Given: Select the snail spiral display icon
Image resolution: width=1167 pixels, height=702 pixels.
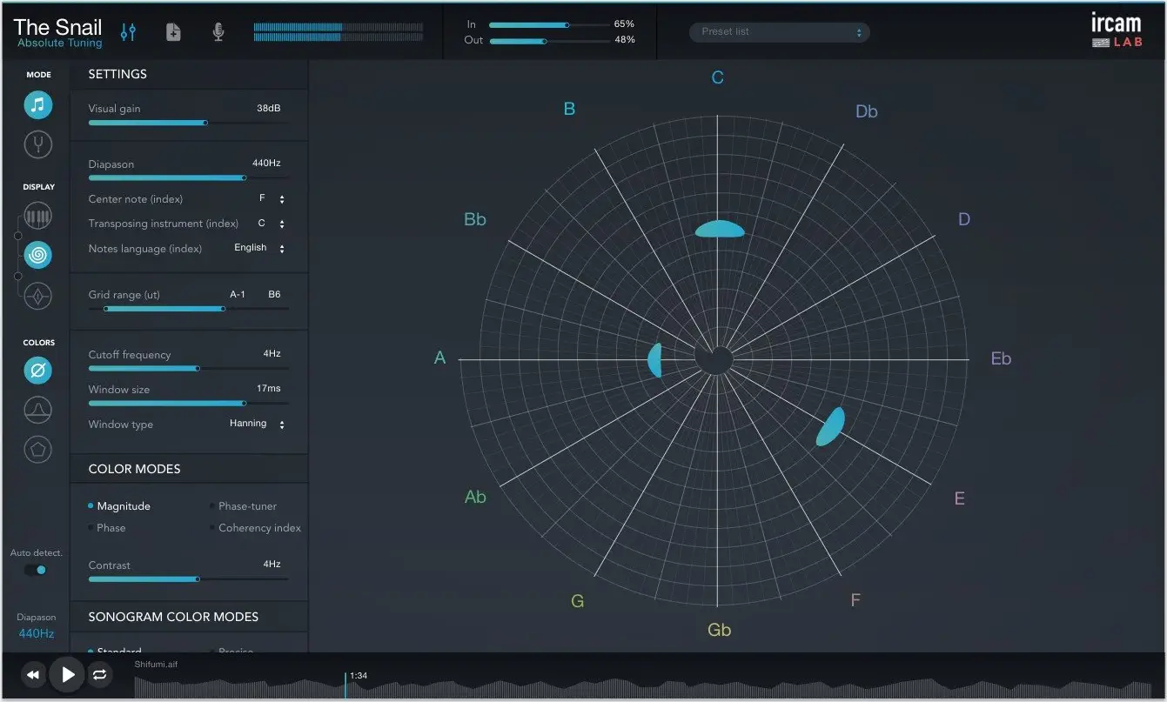Looking at the screenshot, I should [38, 255].
